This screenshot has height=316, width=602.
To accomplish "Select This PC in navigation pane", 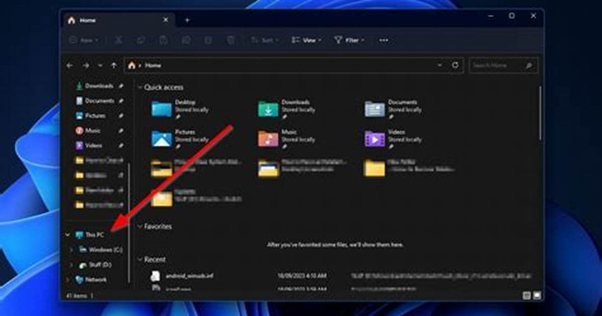I will (x=90, y=235).
